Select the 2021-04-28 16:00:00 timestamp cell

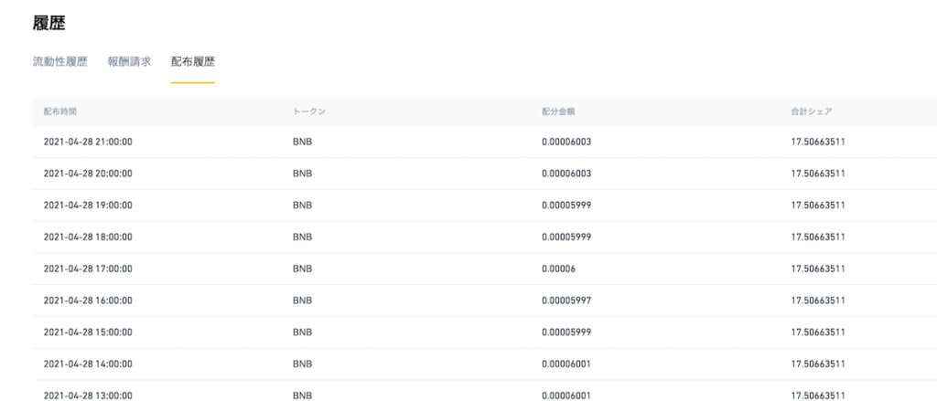[x=88, y=301]
